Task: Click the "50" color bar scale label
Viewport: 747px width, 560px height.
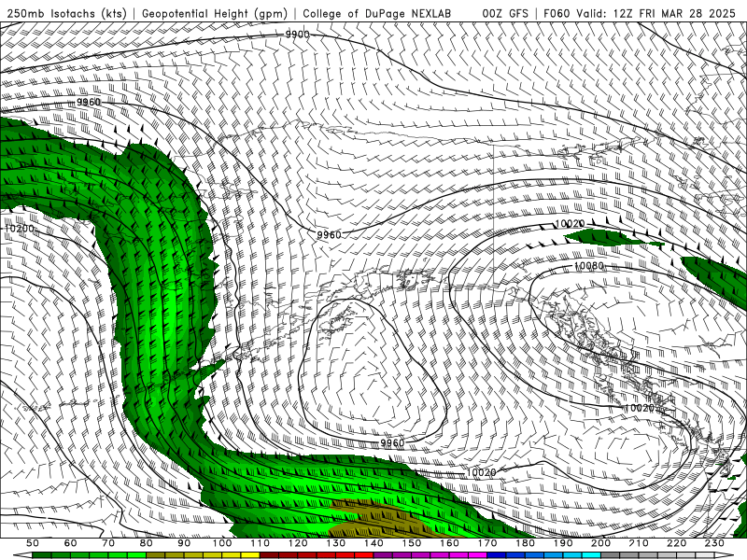Action: click(33, 543)
